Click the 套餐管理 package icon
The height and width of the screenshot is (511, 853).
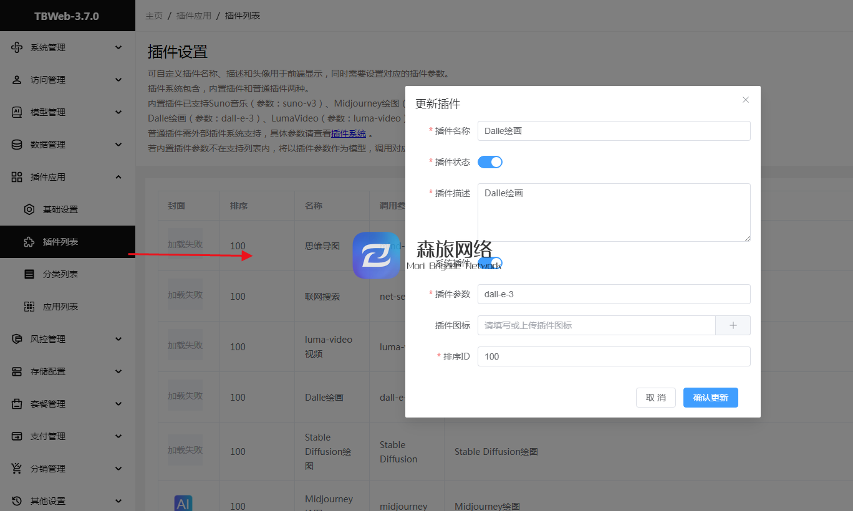pos(17,404)
